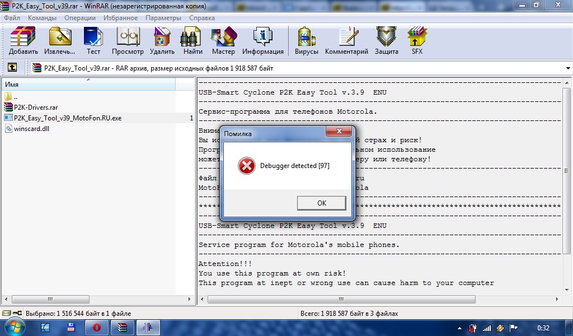Image resolution: width=573 pixels, height=336 pixels.
Task: Show archive Информация icon
Action: [263, 40]
